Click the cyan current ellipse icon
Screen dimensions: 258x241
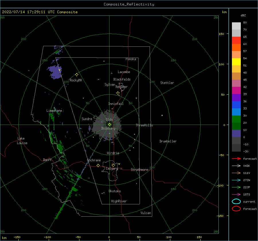tap(236, 201)
